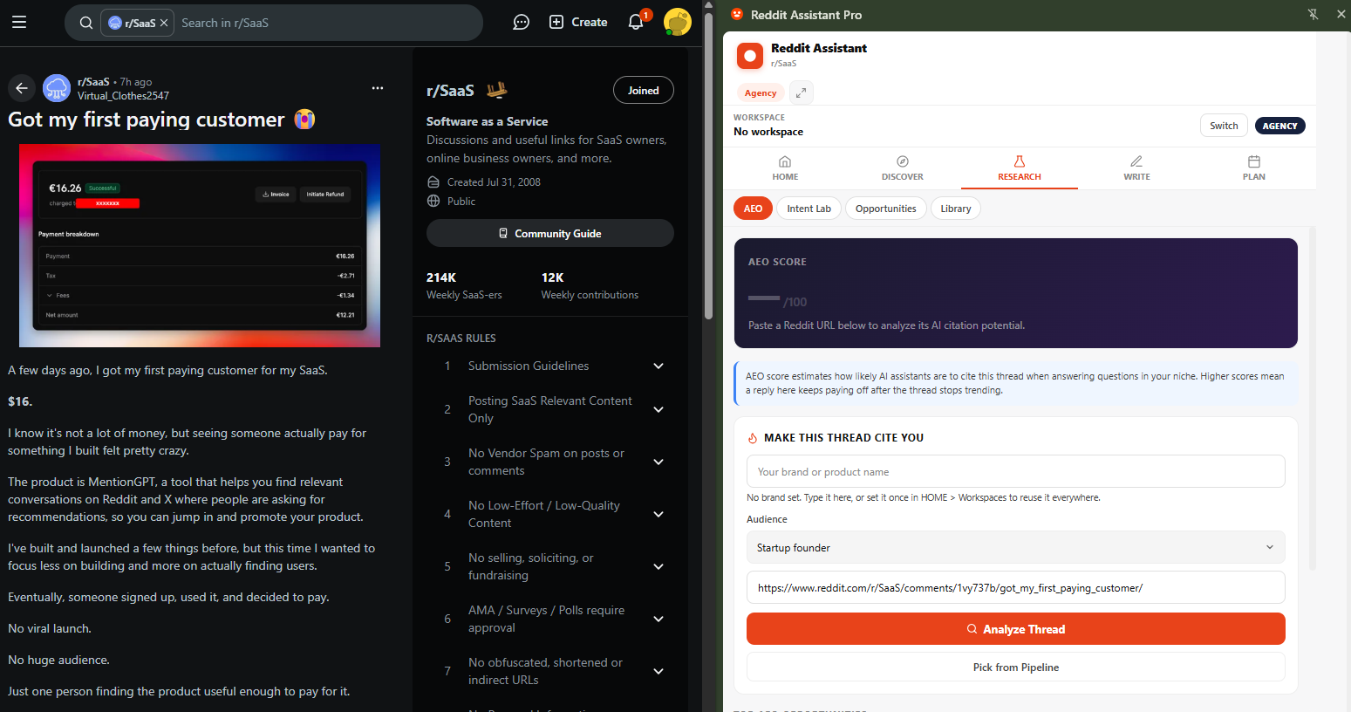The height and width of the screenshot is (712, 1351).
Task: Switch to the Intent Lab pill
Action: point(809,209)
